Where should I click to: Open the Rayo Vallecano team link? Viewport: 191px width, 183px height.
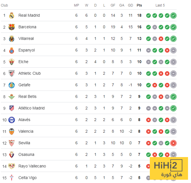[32, 166]
